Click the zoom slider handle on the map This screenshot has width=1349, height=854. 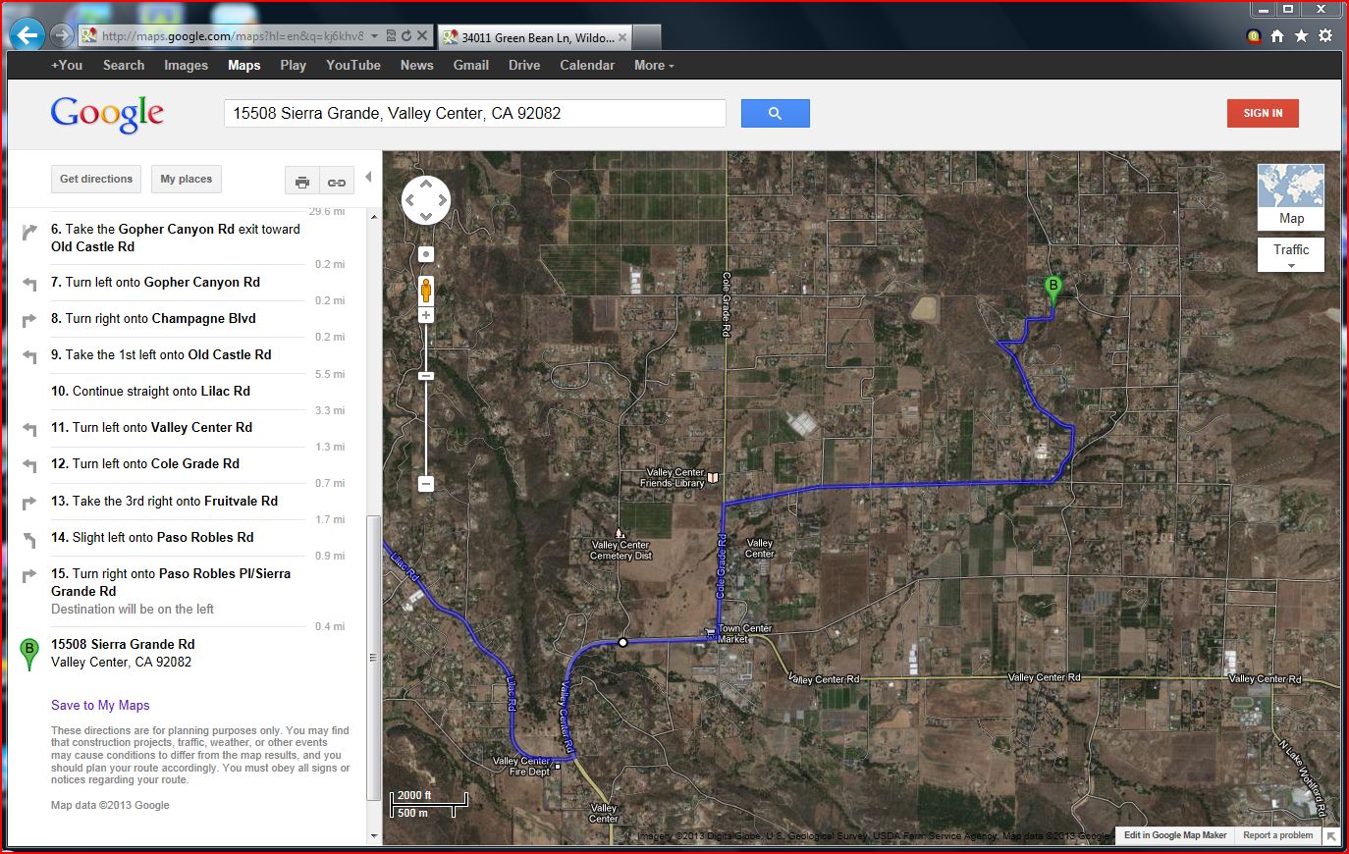click(x=426, y=376)
